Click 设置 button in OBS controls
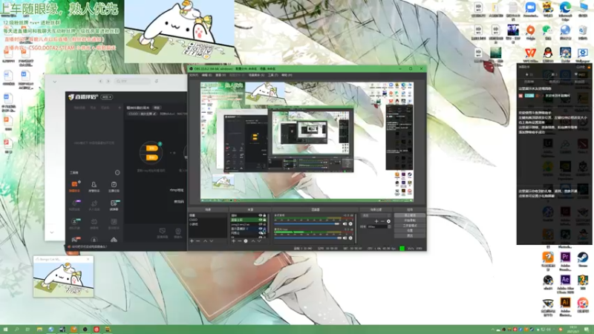The height and width of the screenshot is (334, 594). pos(410,231)
